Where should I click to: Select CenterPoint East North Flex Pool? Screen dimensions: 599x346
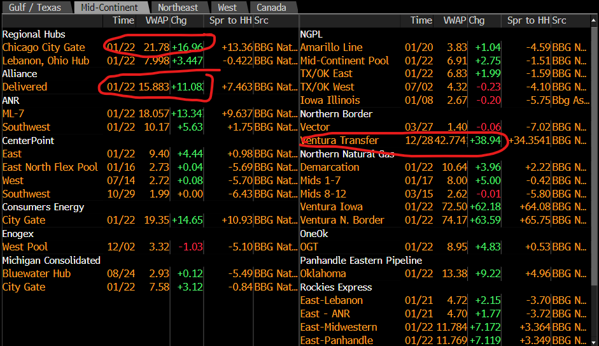coord(150,167)
